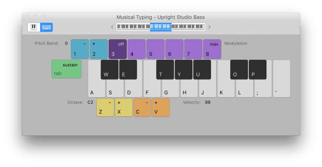Play the white apostrophe key
The image size is (322, 167).
tap(281, 79)
